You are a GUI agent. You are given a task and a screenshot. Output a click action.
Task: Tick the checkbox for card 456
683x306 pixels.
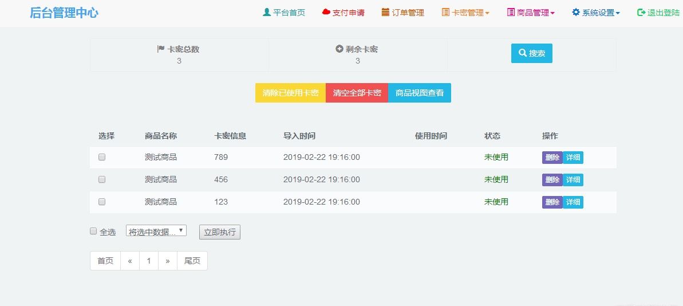point(102,179)
